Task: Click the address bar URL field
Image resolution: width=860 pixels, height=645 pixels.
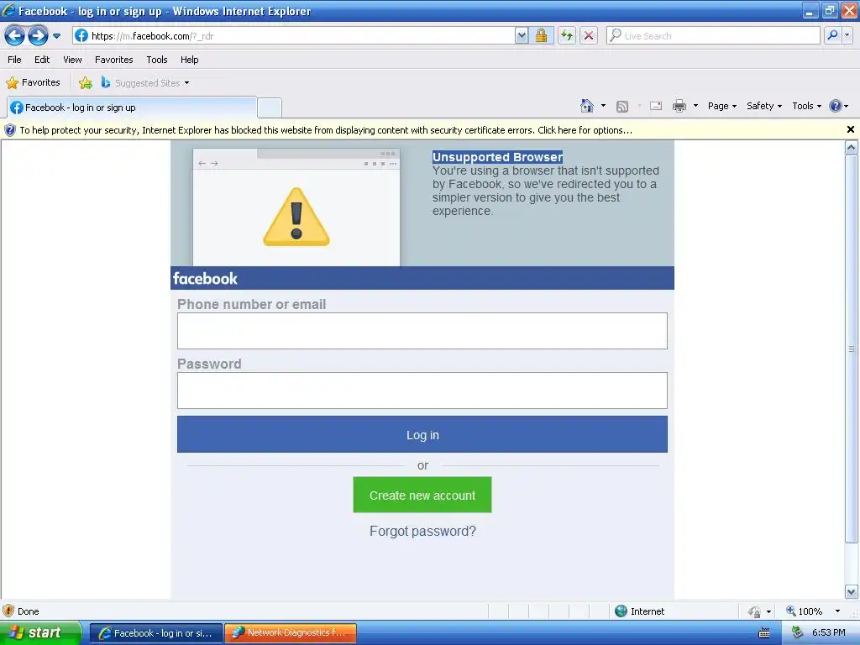Action: tap(293, 36)
